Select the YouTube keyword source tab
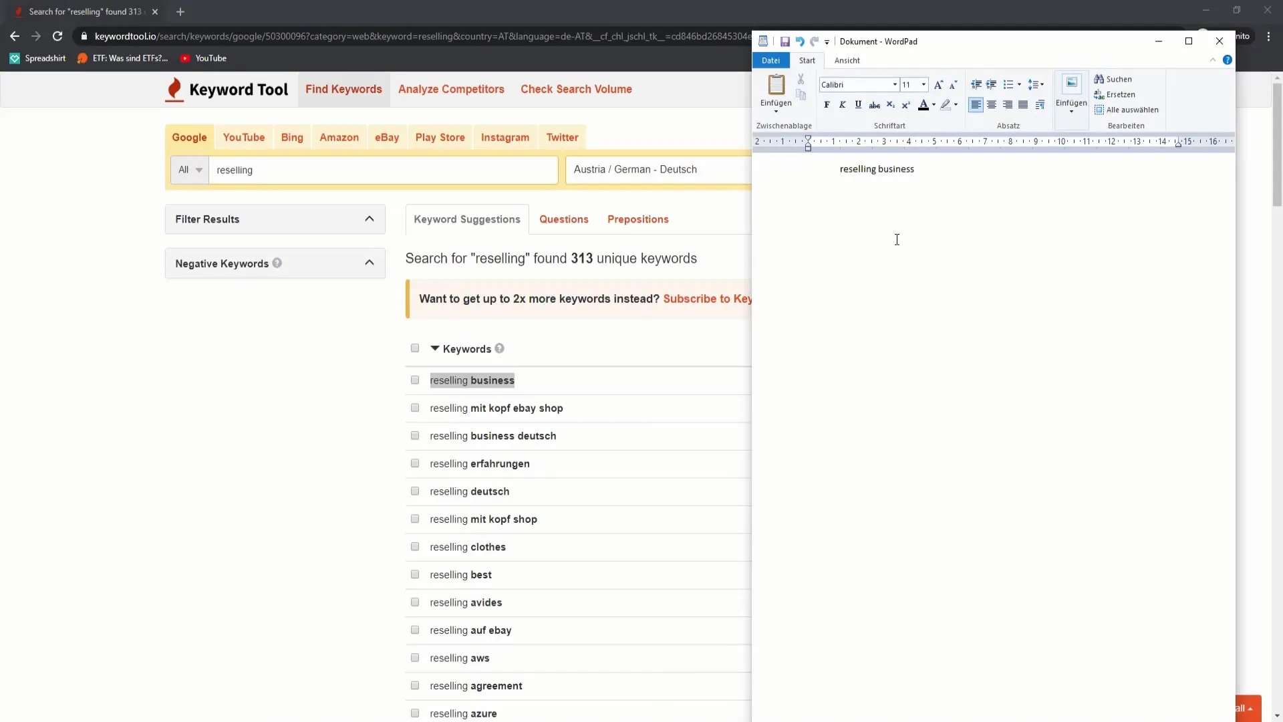 click(x=244, y=137)
